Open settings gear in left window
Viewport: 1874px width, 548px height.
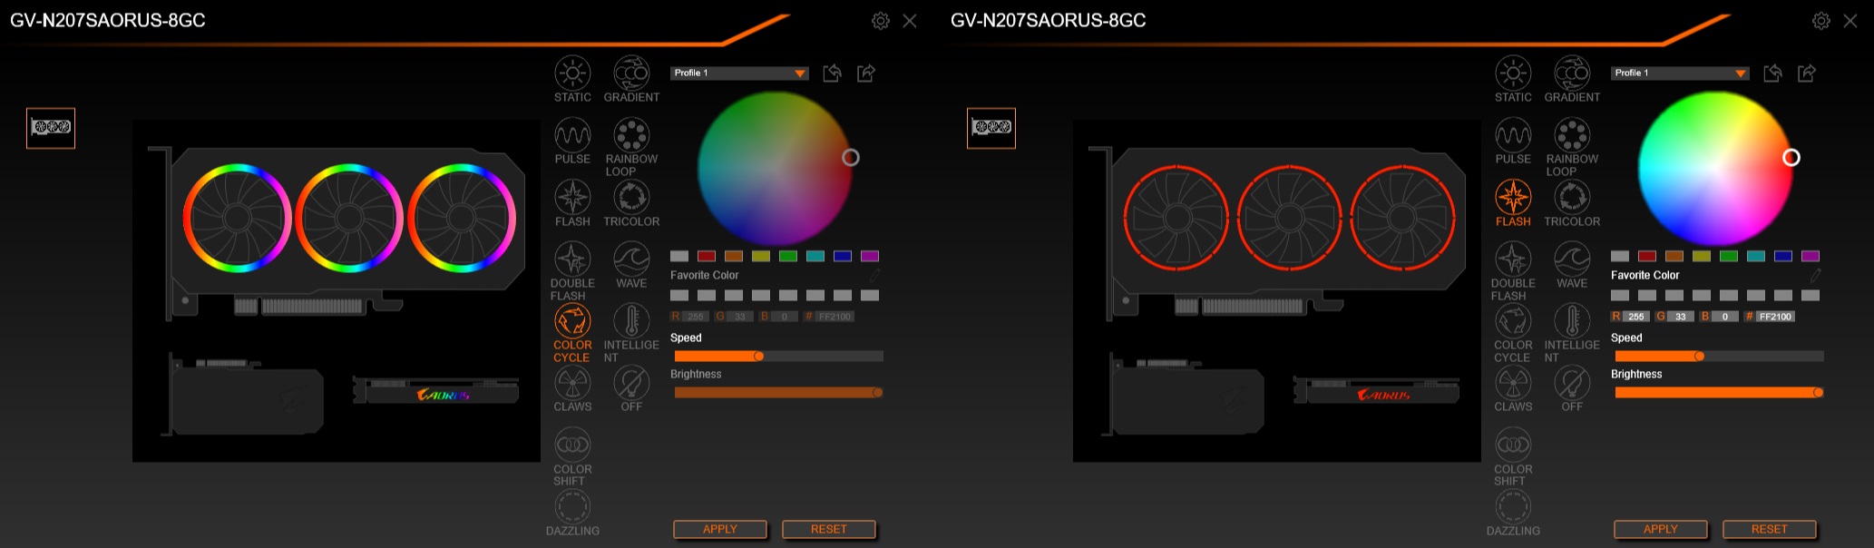click(881, 21)
